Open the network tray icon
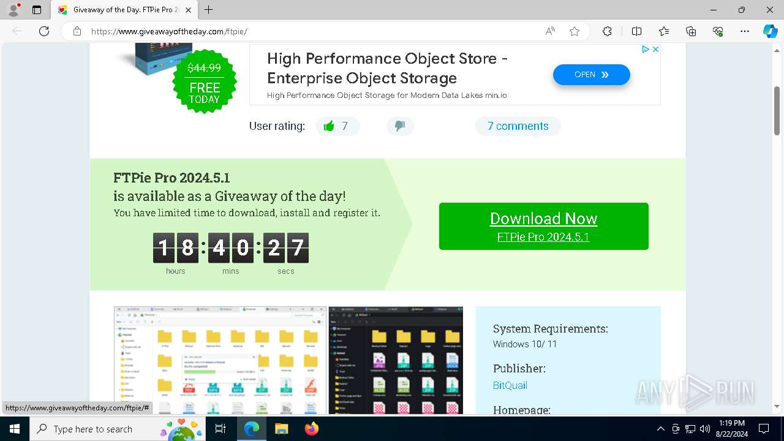The height and width of the screenshot is (441, 784). click(690, 429)
